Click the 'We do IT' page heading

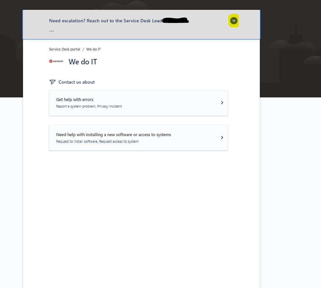[83, 62]
